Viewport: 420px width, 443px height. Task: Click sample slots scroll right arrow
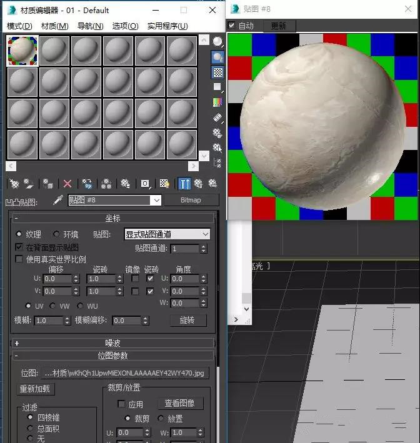(x=193, y=166)
